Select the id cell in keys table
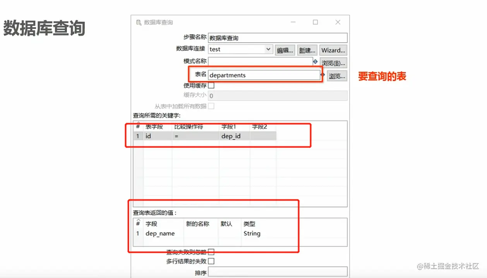This screenshot has width=487, height=278. tap(158, 136)
